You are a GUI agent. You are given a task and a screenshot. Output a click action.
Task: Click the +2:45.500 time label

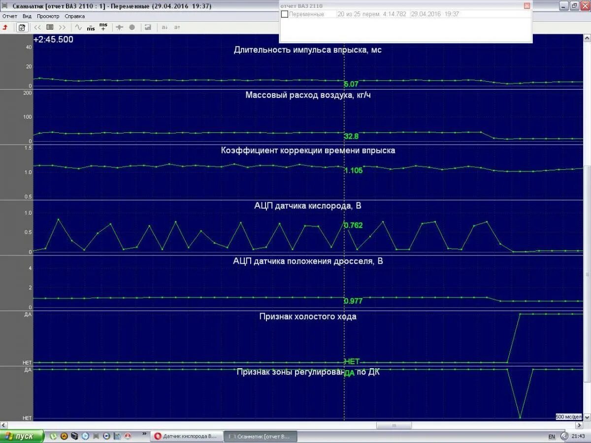tap(54, 39)
